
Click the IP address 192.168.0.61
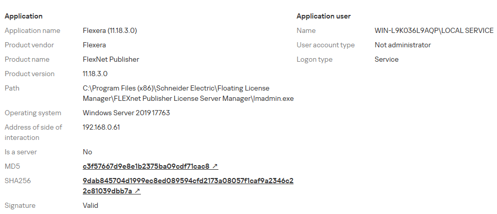tap(101, 128)
